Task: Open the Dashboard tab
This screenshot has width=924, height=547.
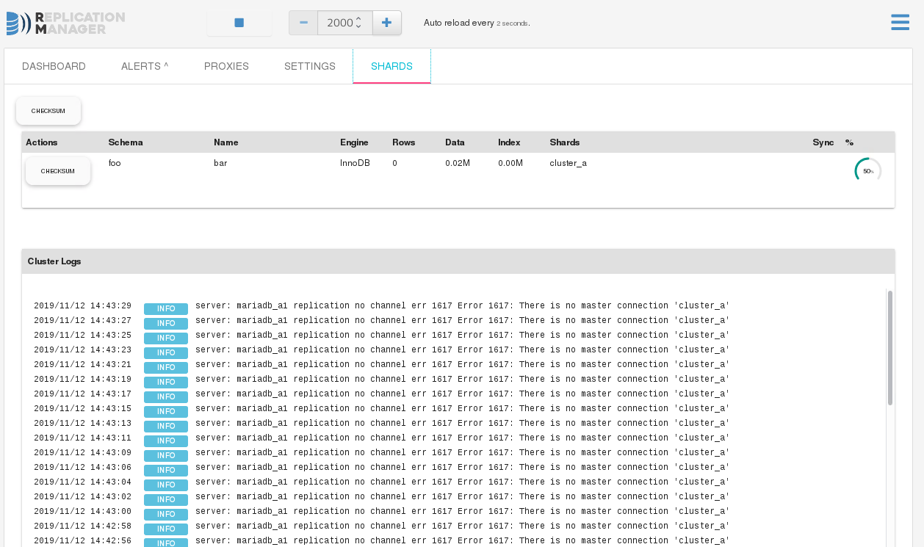Action: 54,66
